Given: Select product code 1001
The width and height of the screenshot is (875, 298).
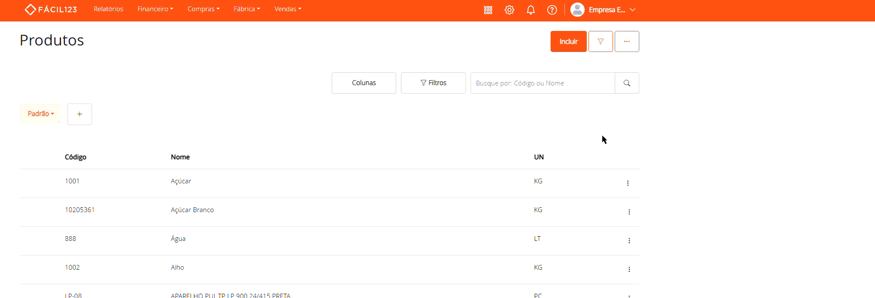Looking at the screenshot, I should click(x=72, y=181).
